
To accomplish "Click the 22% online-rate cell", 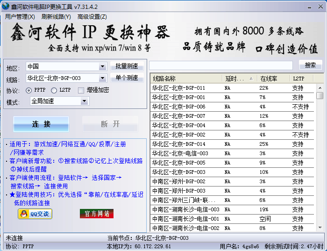I will 264,88.
